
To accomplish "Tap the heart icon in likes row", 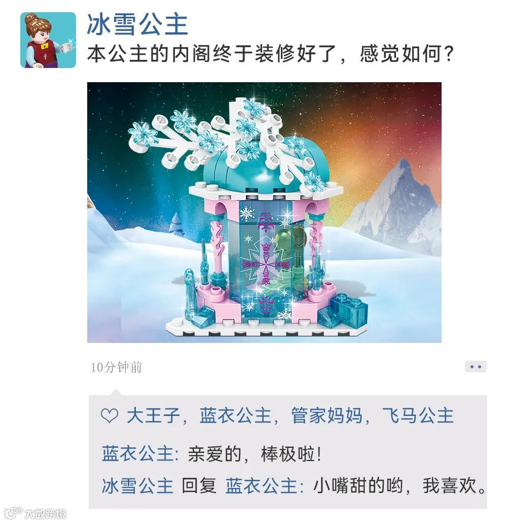I will coord(110,415).
